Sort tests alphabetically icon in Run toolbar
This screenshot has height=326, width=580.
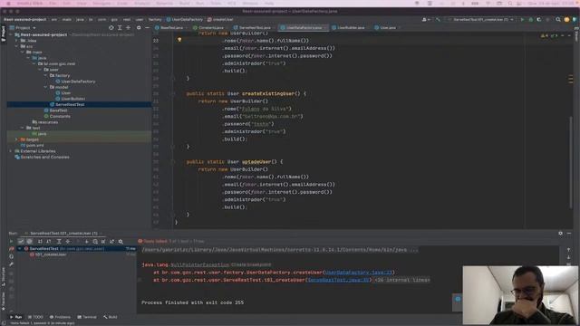click(40, 242)
